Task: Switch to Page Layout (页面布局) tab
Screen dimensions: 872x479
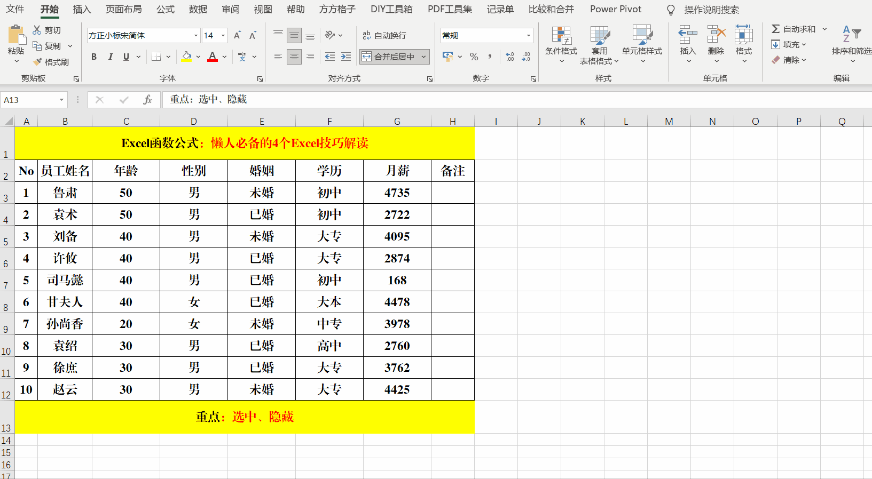Action: pos(124,9)
